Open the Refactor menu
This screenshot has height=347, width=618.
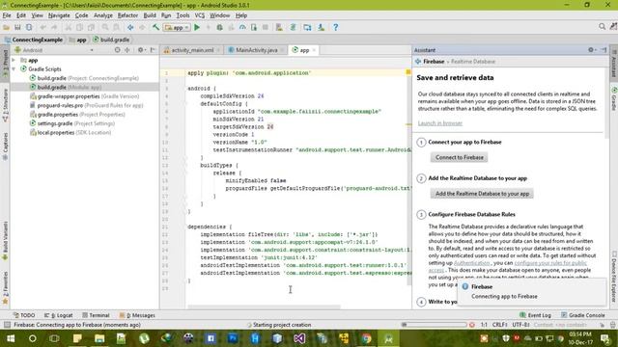[127, 15]
